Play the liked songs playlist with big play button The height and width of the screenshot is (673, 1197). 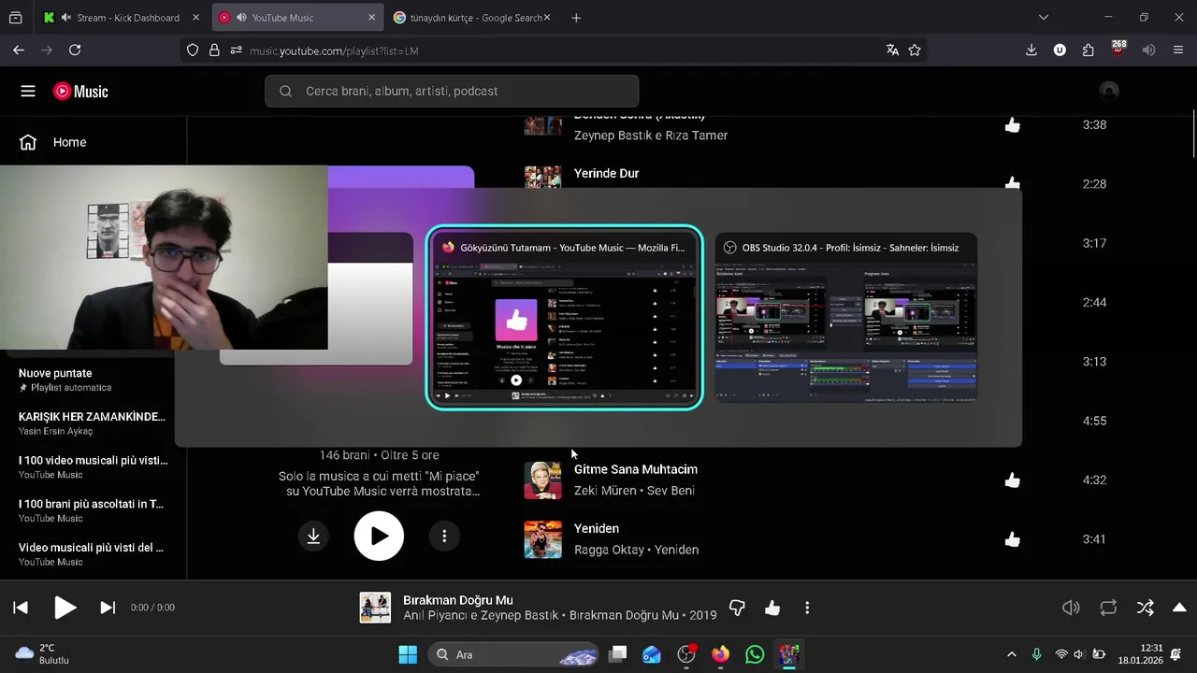coord(379,536)
